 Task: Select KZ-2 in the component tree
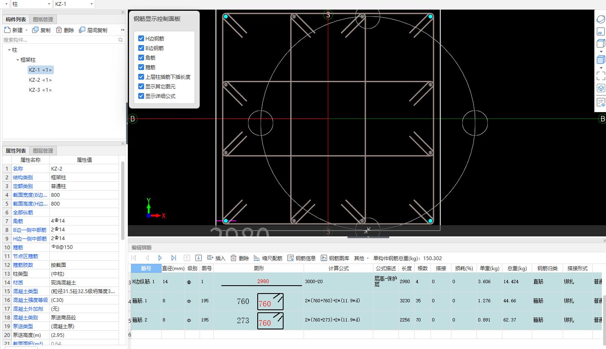click(41, 80)
